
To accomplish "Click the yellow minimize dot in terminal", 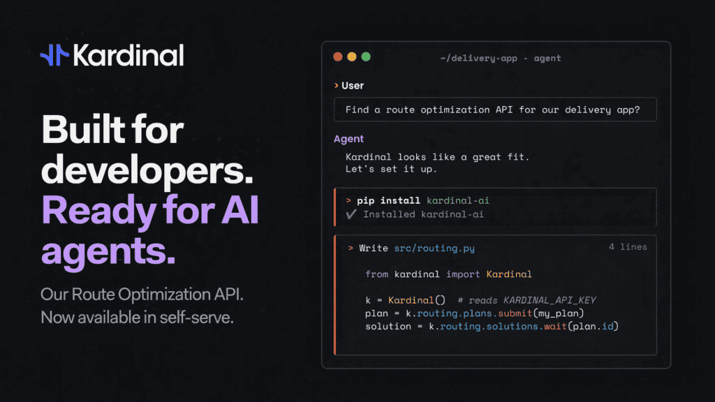I will click(352, 57).
